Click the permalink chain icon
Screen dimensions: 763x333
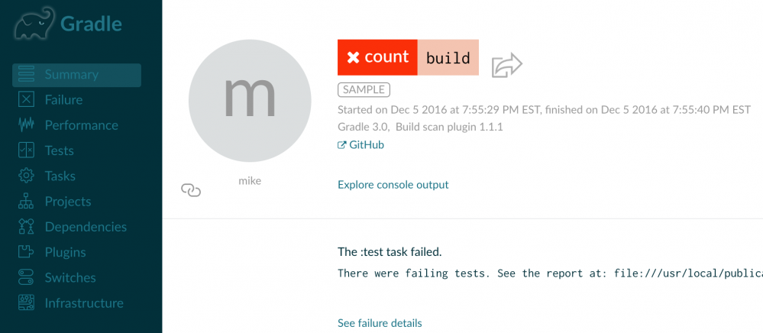coord(191,190)
